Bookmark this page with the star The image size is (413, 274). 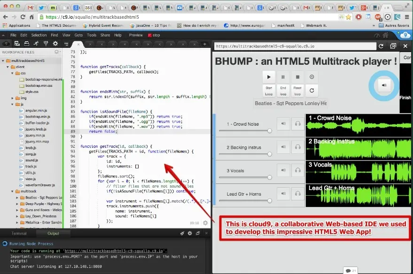(349, 17)
